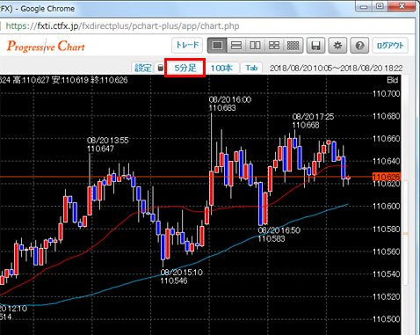Open help with the question mark icon
Image resolution: width=420 pixels, height=335 pixels.
click(x=359, y=46)
